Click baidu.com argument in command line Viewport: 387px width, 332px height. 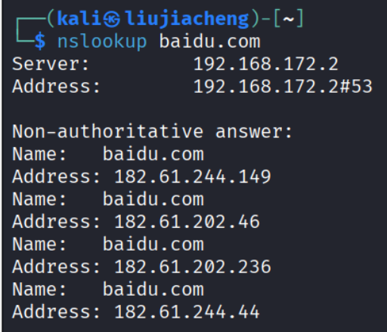pyautogui.click(x=209, y=41)
